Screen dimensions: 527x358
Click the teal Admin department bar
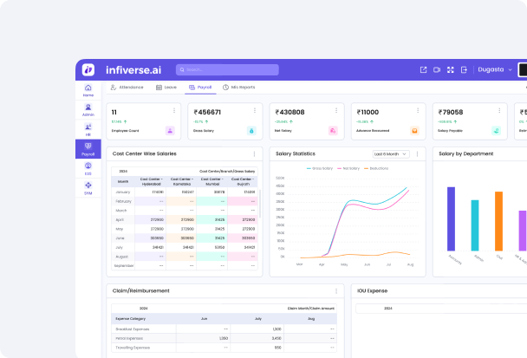point(475,225)
